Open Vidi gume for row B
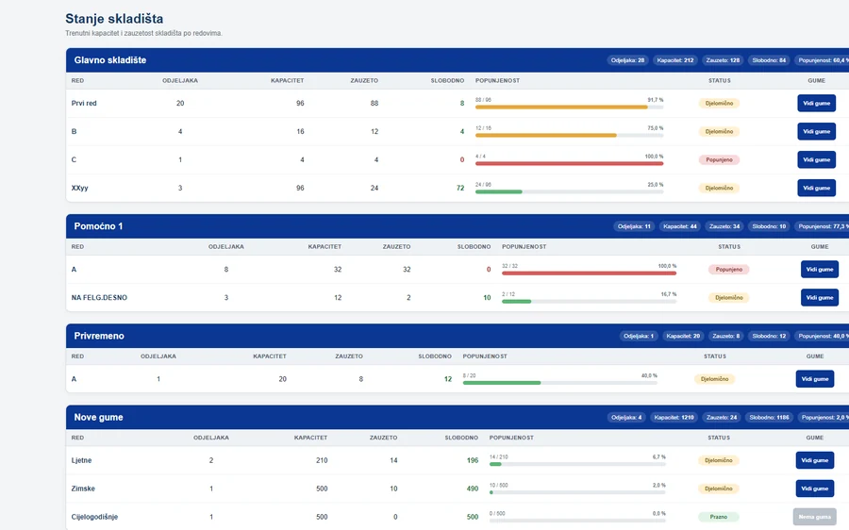The width and height of the screenshot is (849, 530). 816,131
